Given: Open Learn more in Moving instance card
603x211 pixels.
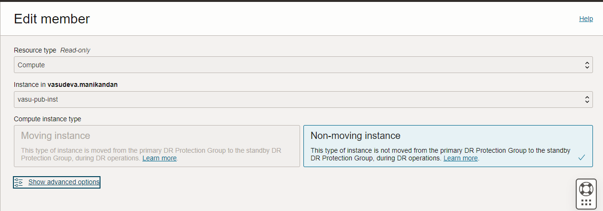Looking at the screenshot, I should click(159, 158).
